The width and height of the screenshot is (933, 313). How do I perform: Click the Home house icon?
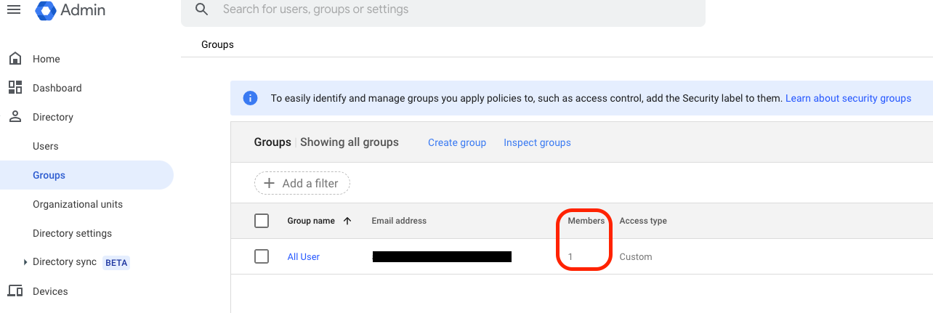15,59
